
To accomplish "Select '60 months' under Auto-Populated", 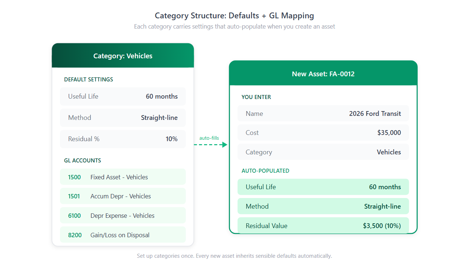I will (385, 187).
